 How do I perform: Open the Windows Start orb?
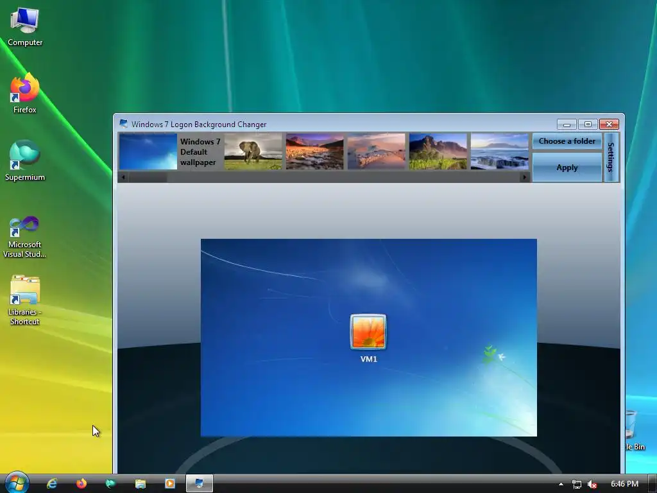click(x=17, y=483)
